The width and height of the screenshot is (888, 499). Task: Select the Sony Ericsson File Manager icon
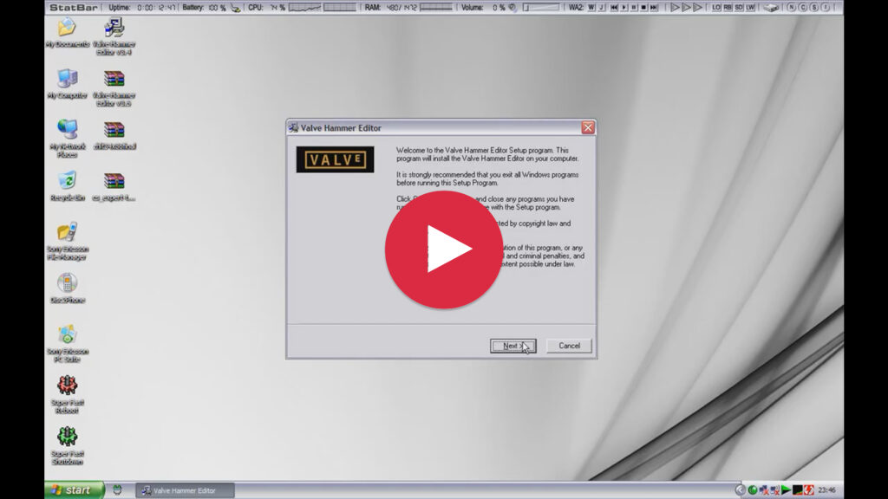pos(67,242)
